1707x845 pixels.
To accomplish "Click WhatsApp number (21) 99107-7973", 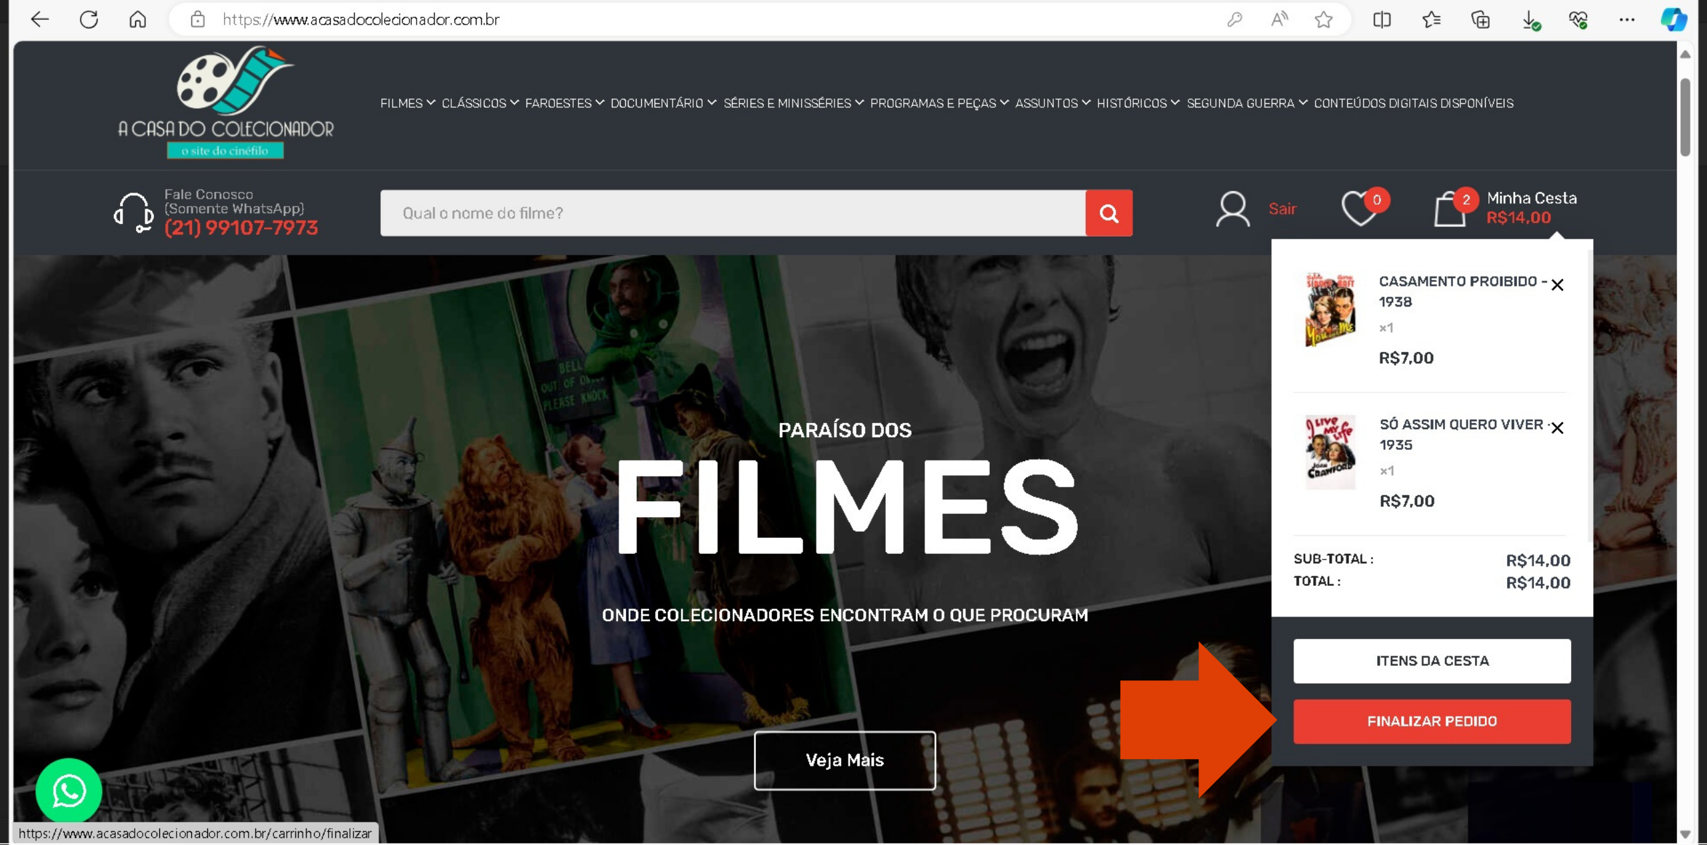I will (241, 228).
